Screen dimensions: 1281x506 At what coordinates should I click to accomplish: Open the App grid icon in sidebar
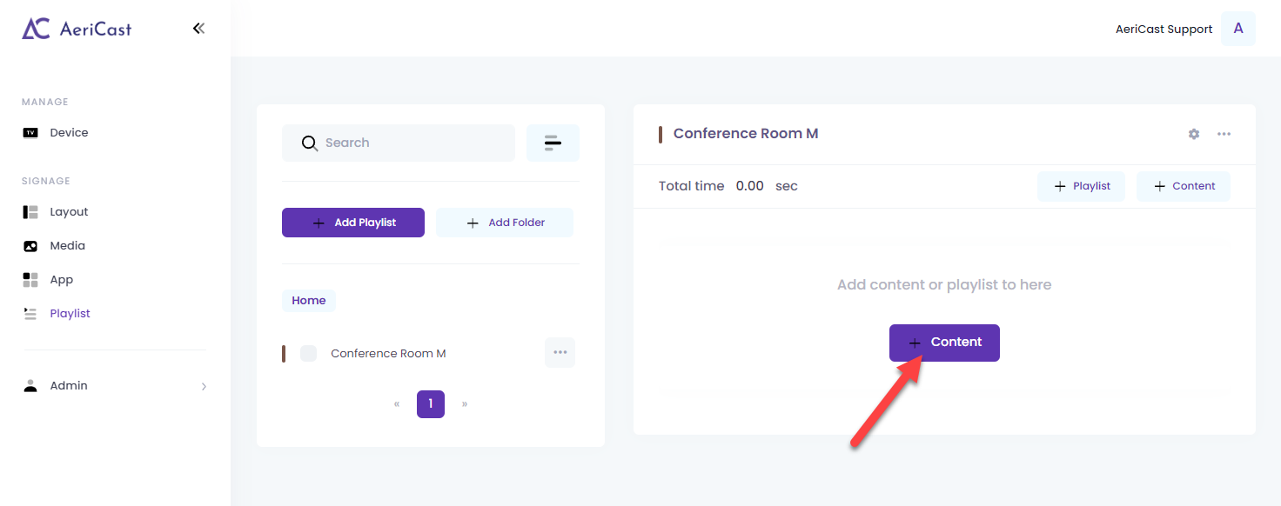click(30, 280)
